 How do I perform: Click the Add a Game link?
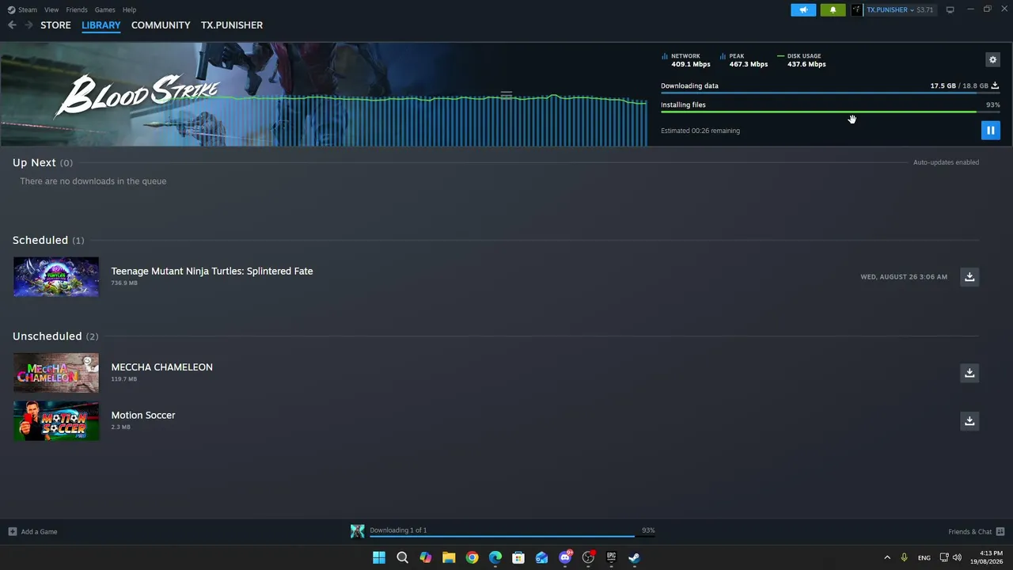pyautogui.click(x=39, y=532)
